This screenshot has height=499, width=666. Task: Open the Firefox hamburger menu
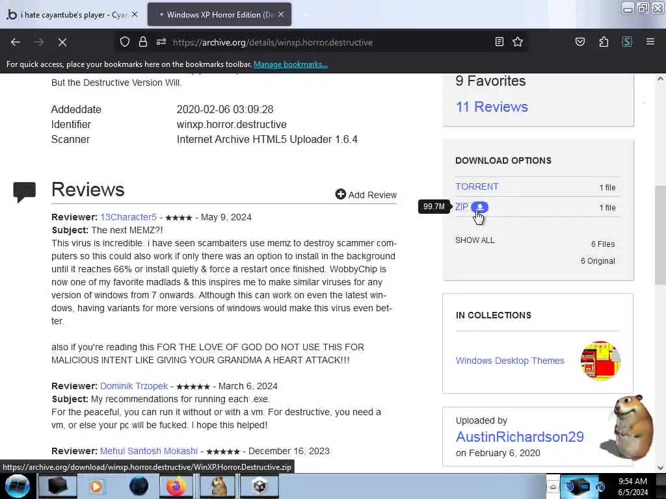tap(650, 42)
